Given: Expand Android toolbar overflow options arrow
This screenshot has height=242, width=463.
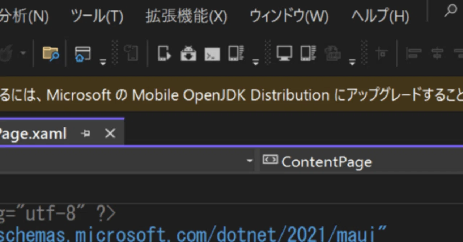Looking at the screenshot, I should 256,62.
